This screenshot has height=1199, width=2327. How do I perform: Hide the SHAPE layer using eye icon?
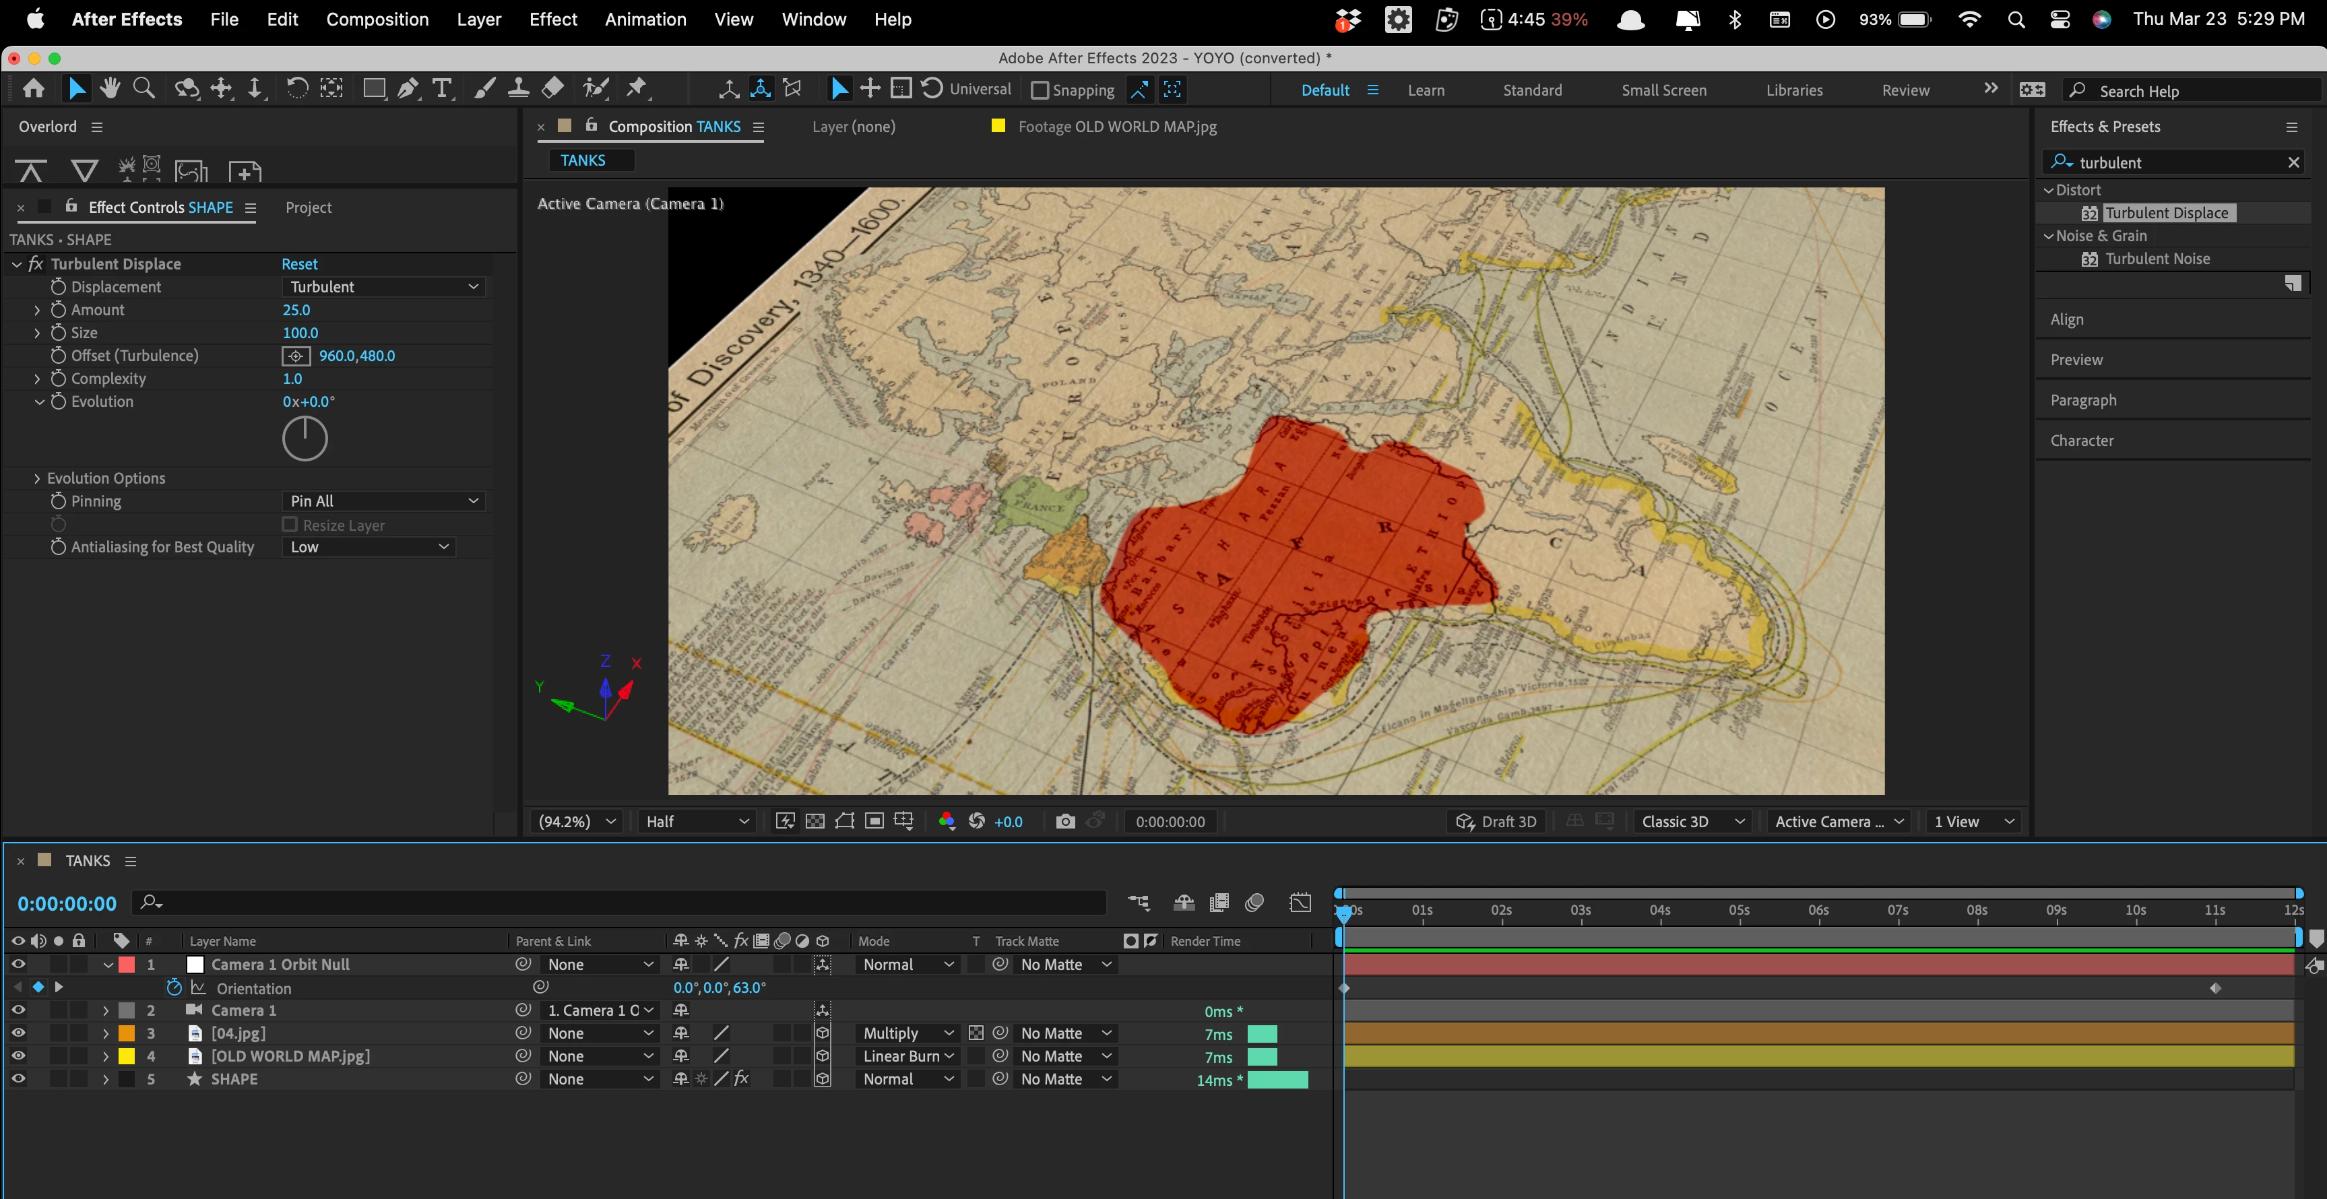point(18,1079)
